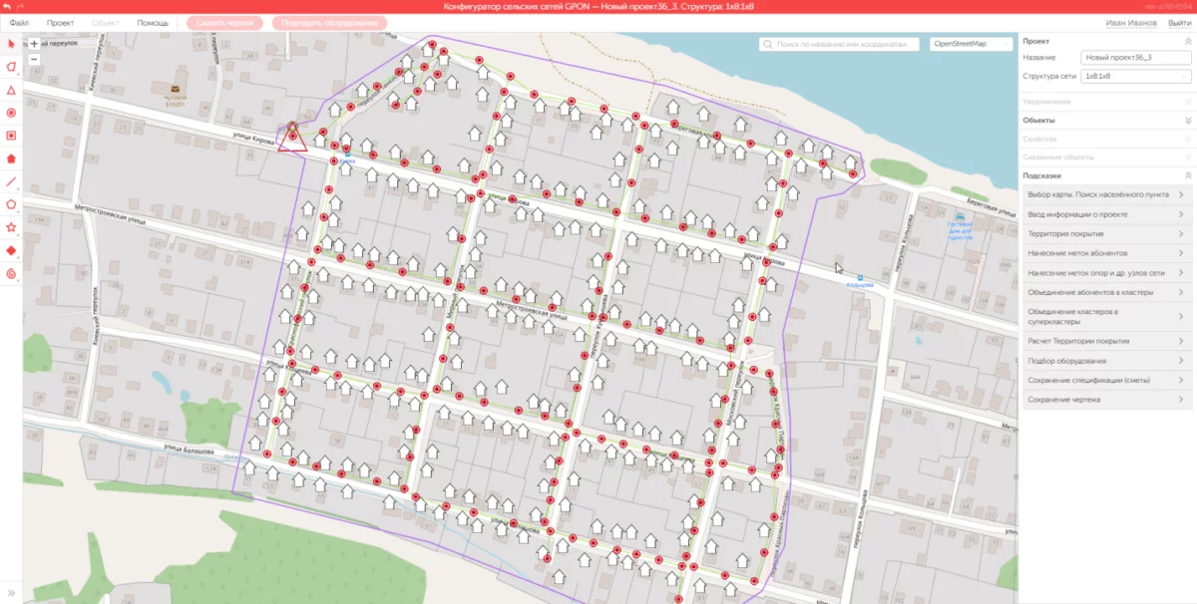Expand the Свойства panel section
The width and height of the screenshot is (1197, 604).
point(1187,139)
